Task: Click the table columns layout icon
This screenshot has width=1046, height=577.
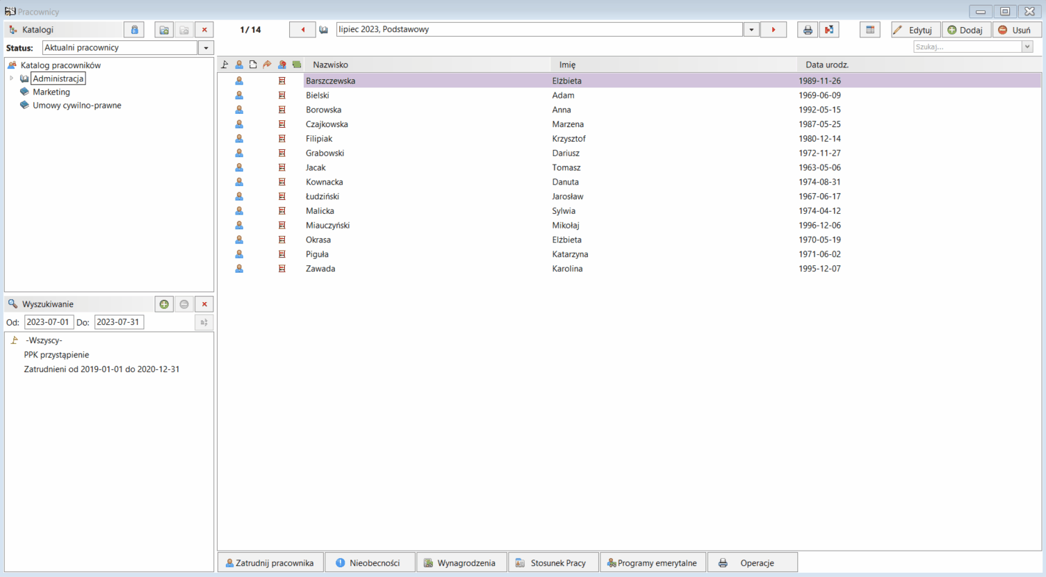Action: (x=870, y=30)
